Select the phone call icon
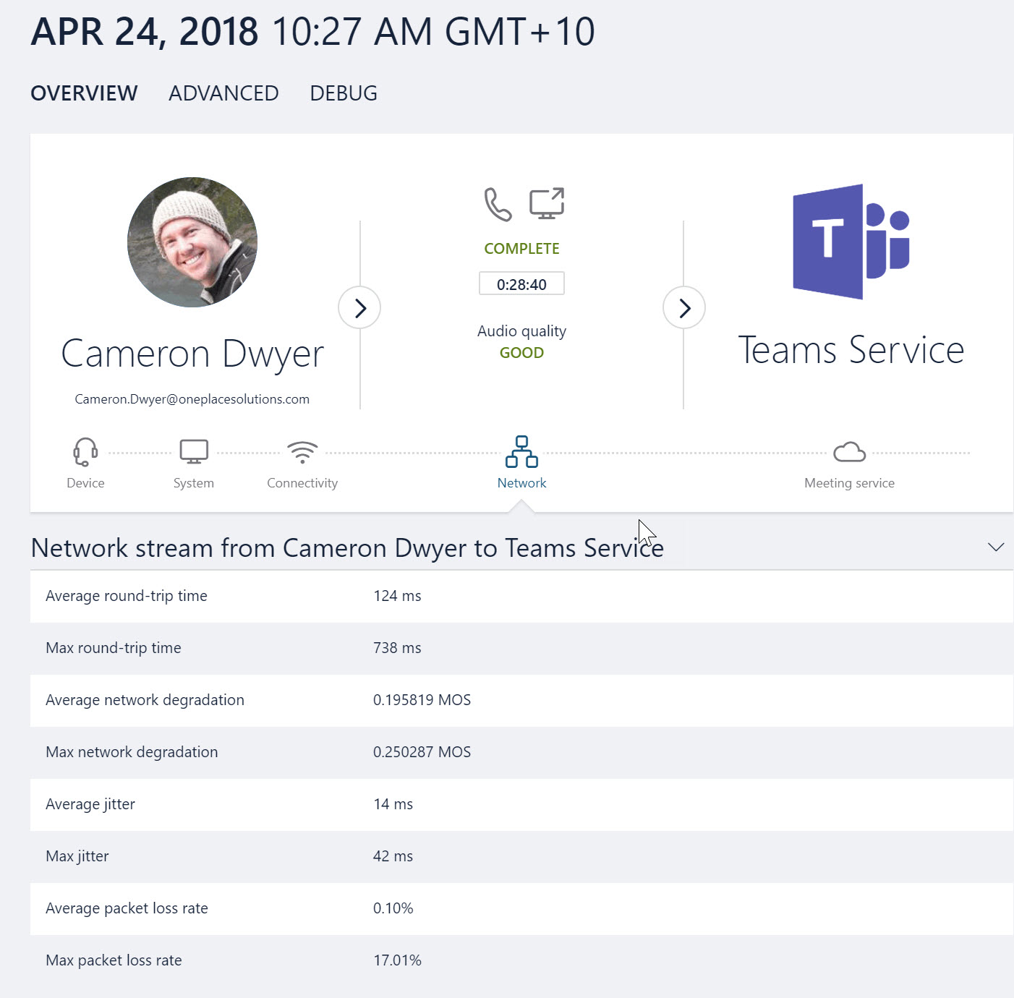Viewport: 1014px width, 998px height. point(497,205)
